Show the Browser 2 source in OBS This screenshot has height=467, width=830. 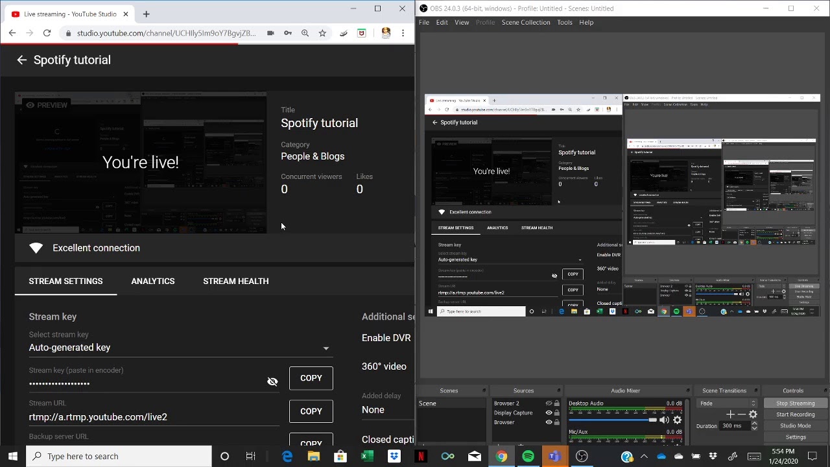549,403
